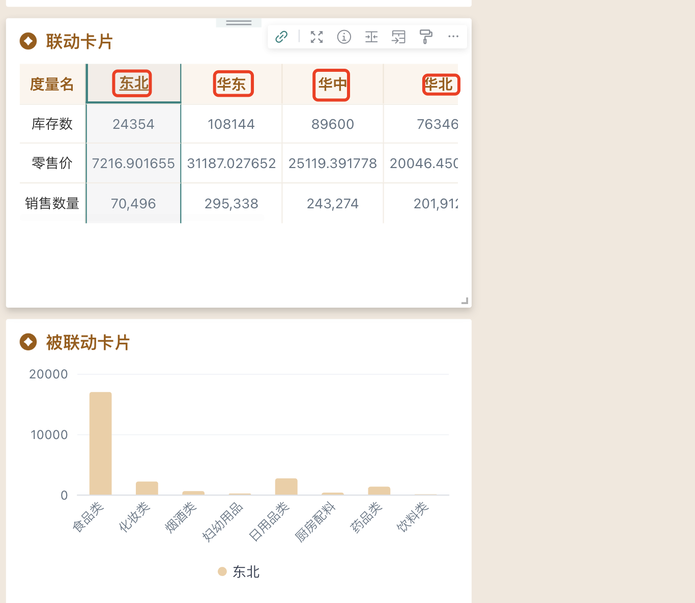
Task: Click the 度量名 header cell
Action: [x=52, y=84]
